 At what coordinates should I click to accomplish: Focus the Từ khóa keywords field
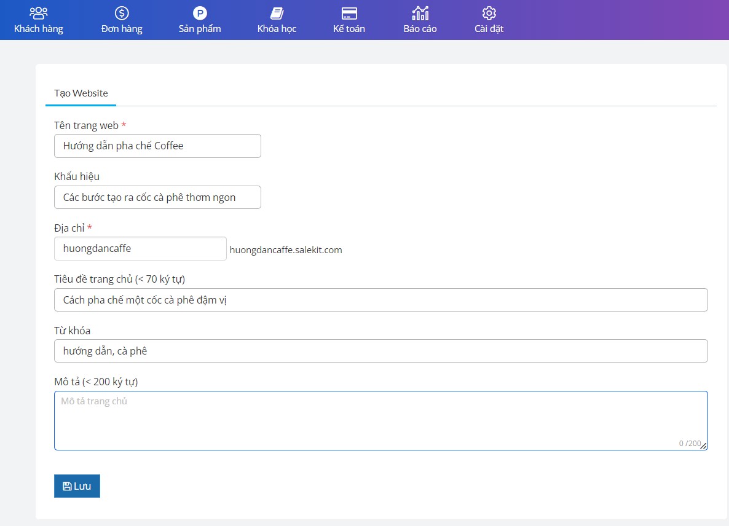click(380, 351)
